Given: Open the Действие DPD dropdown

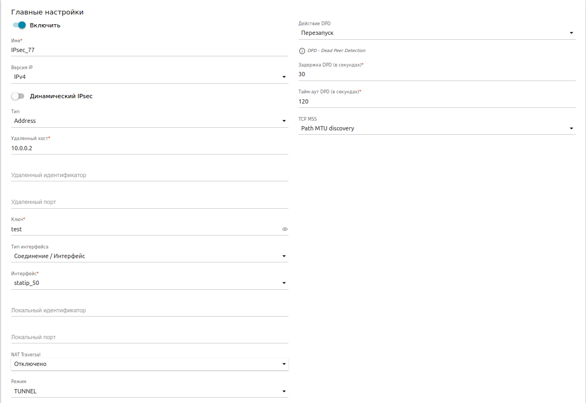Looking at the screenshot, I should 437,33.
